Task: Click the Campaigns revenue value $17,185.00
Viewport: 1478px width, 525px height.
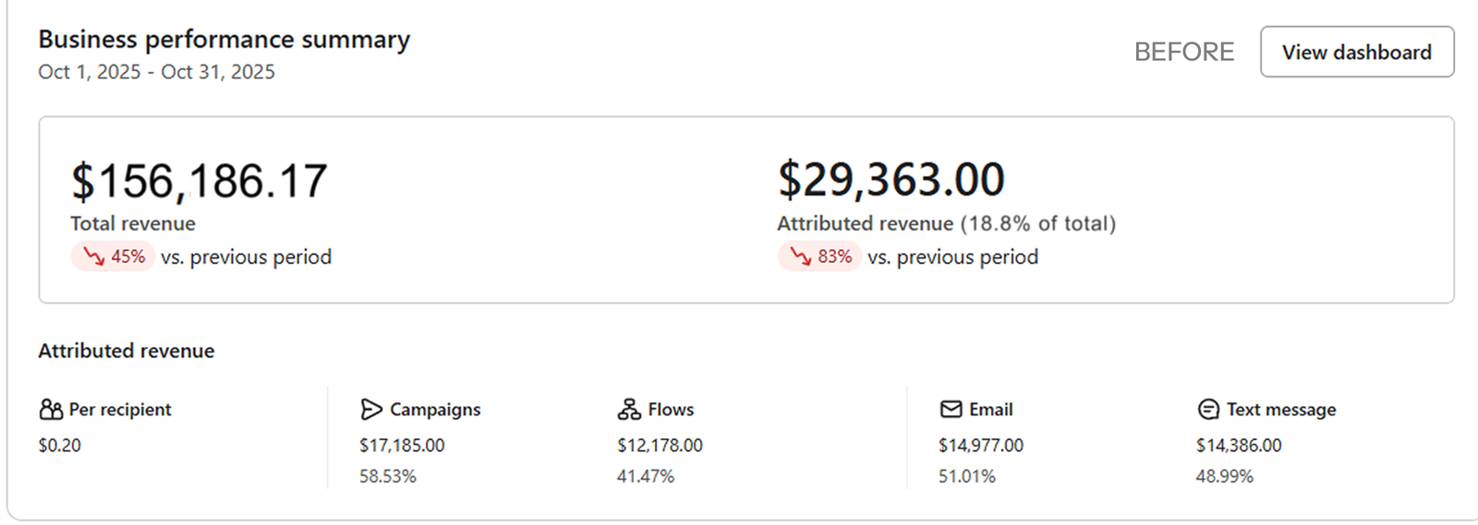Action: coord(402,446)
